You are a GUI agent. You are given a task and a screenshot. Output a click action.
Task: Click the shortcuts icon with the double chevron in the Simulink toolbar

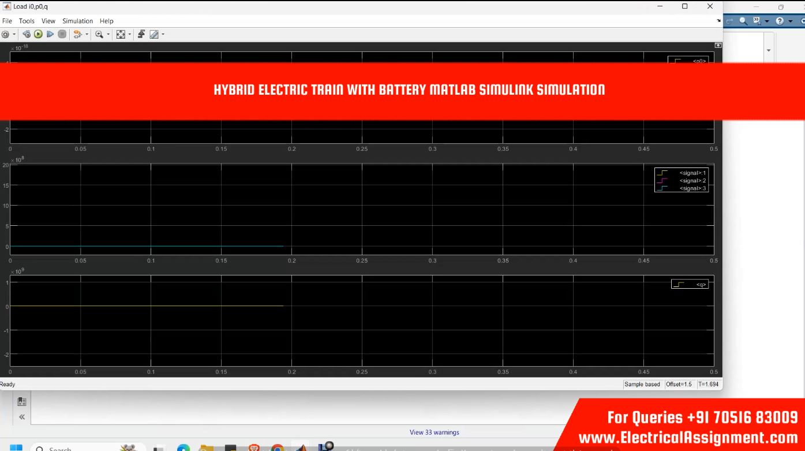click(x=757, y=21)
